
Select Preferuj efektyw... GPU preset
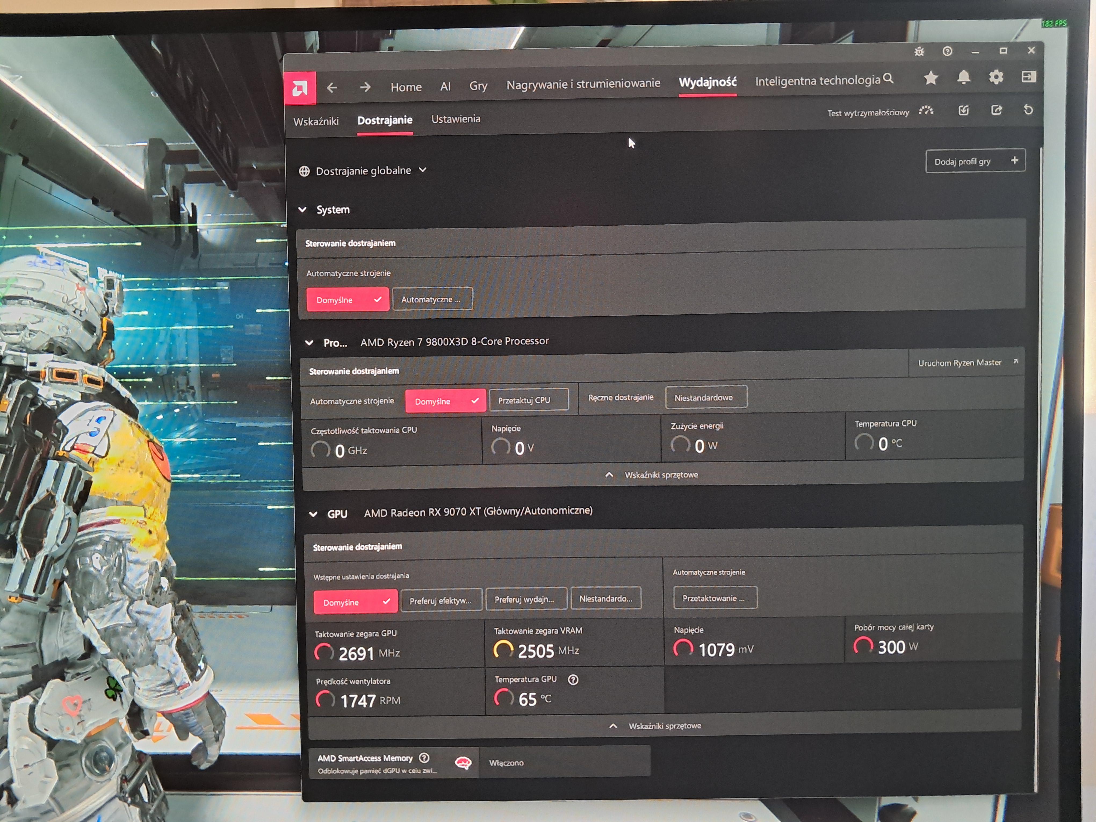coord(441,601)
